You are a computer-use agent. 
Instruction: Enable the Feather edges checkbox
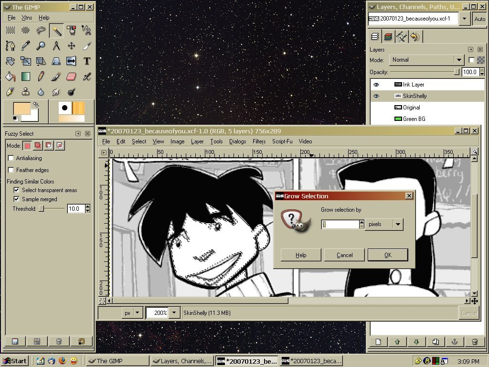click(11, 170)
